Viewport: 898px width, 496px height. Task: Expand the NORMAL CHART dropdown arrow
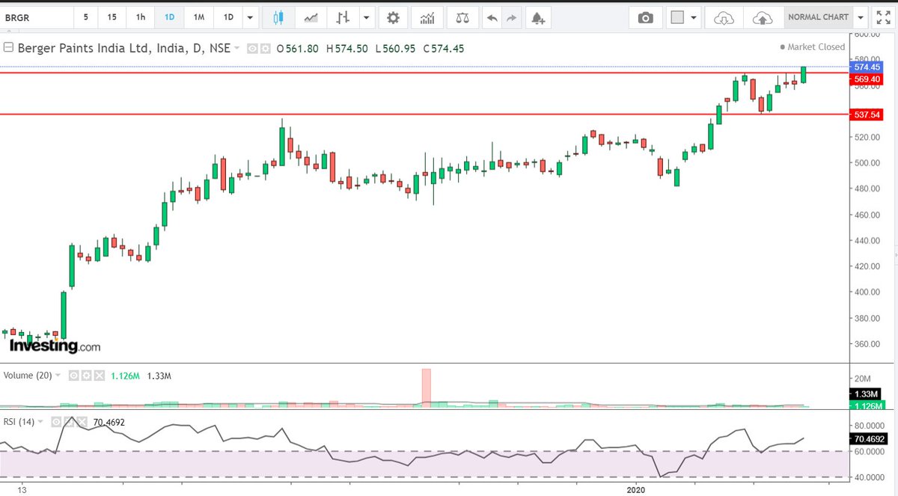[861, 17]
